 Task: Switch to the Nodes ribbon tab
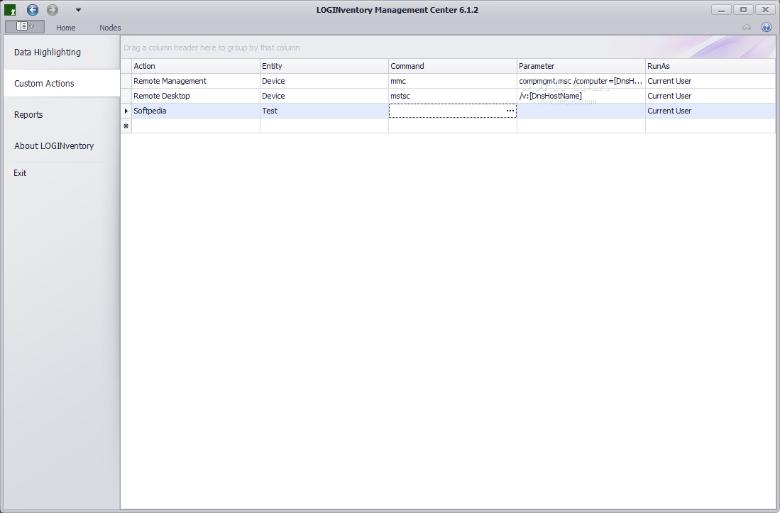pyautogui.click(x=110, y=28)
